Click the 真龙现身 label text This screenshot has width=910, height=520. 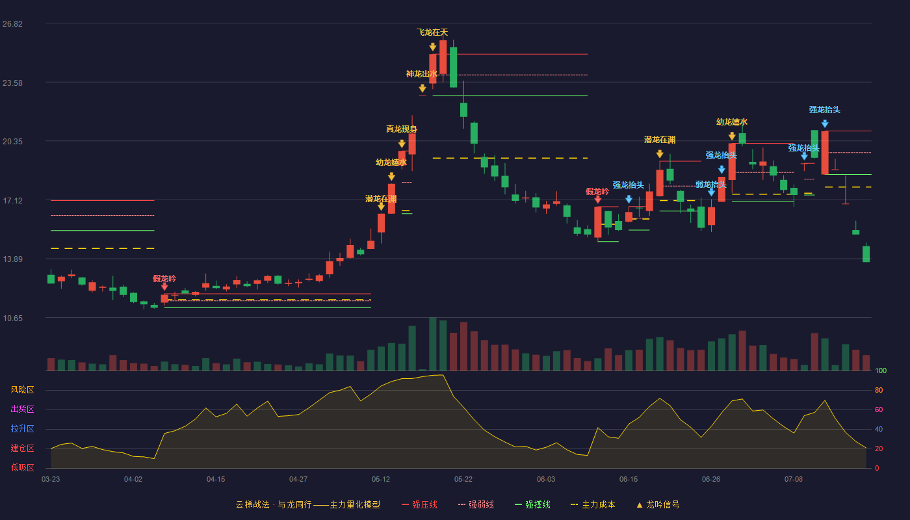pyautogui.click(x=402, y=129)
